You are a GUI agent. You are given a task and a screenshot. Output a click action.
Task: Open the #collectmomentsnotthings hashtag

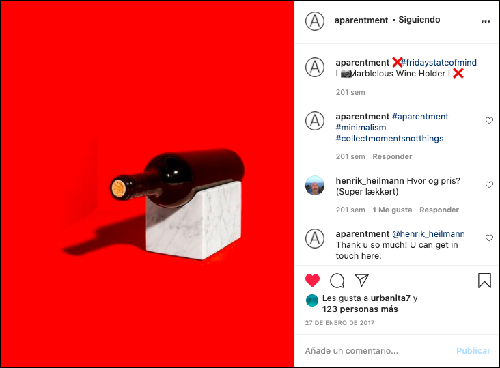[389, 139]
